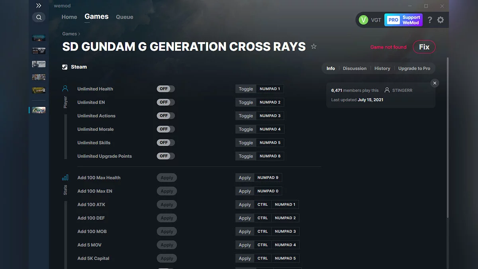This screenshot has width=478, height=269.
Task: Open the Queue tab
Action: [125, 17]
